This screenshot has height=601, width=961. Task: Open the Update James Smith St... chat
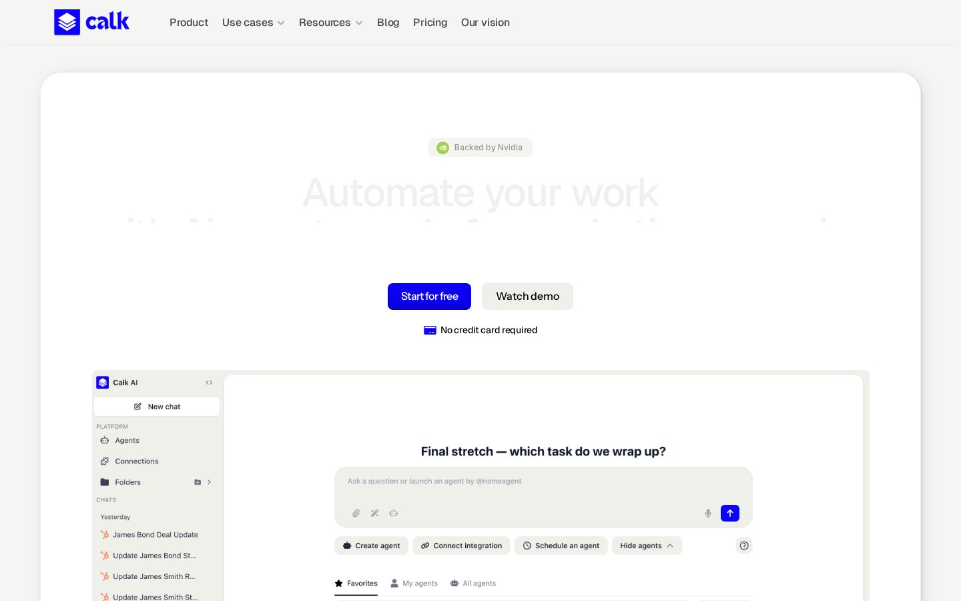point(157,596)
